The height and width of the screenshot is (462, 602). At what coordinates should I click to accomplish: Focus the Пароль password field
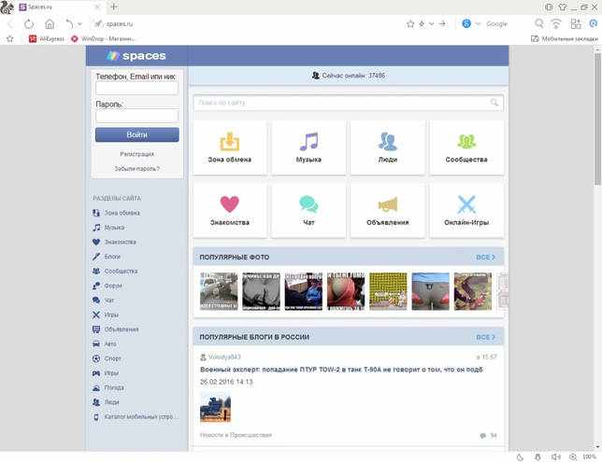click(136, 116)
